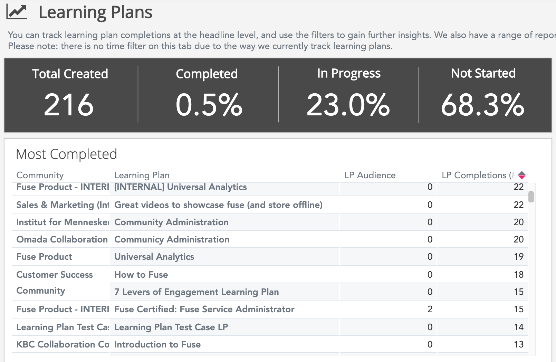Select the [INTERNAL] Universal Analytics row
This screenshot has height=362, width=556.
(x=180, y=187)
